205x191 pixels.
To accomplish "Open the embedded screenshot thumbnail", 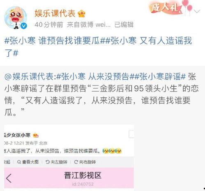I will point(69,157).
